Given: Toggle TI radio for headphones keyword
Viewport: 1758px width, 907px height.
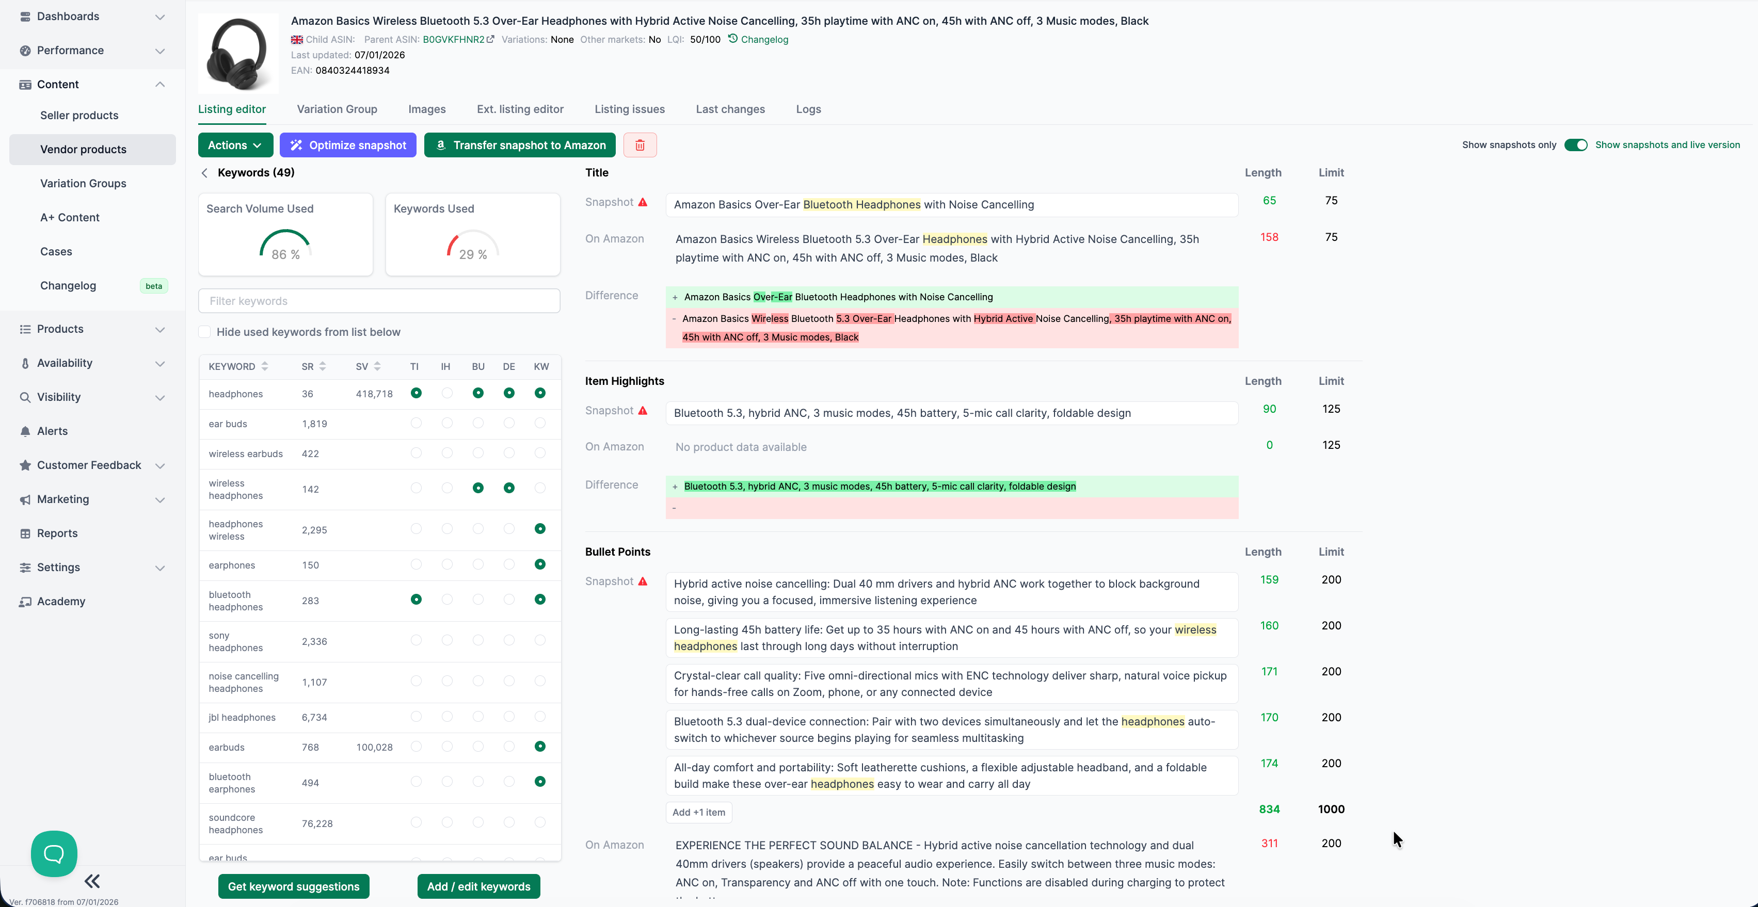Looking at the screenshot, I should (x=417, y=393).
